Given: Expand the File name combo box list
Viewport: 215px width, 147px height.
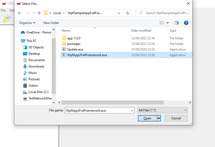Looking at the screenshot, I should [x=132, y=110].
